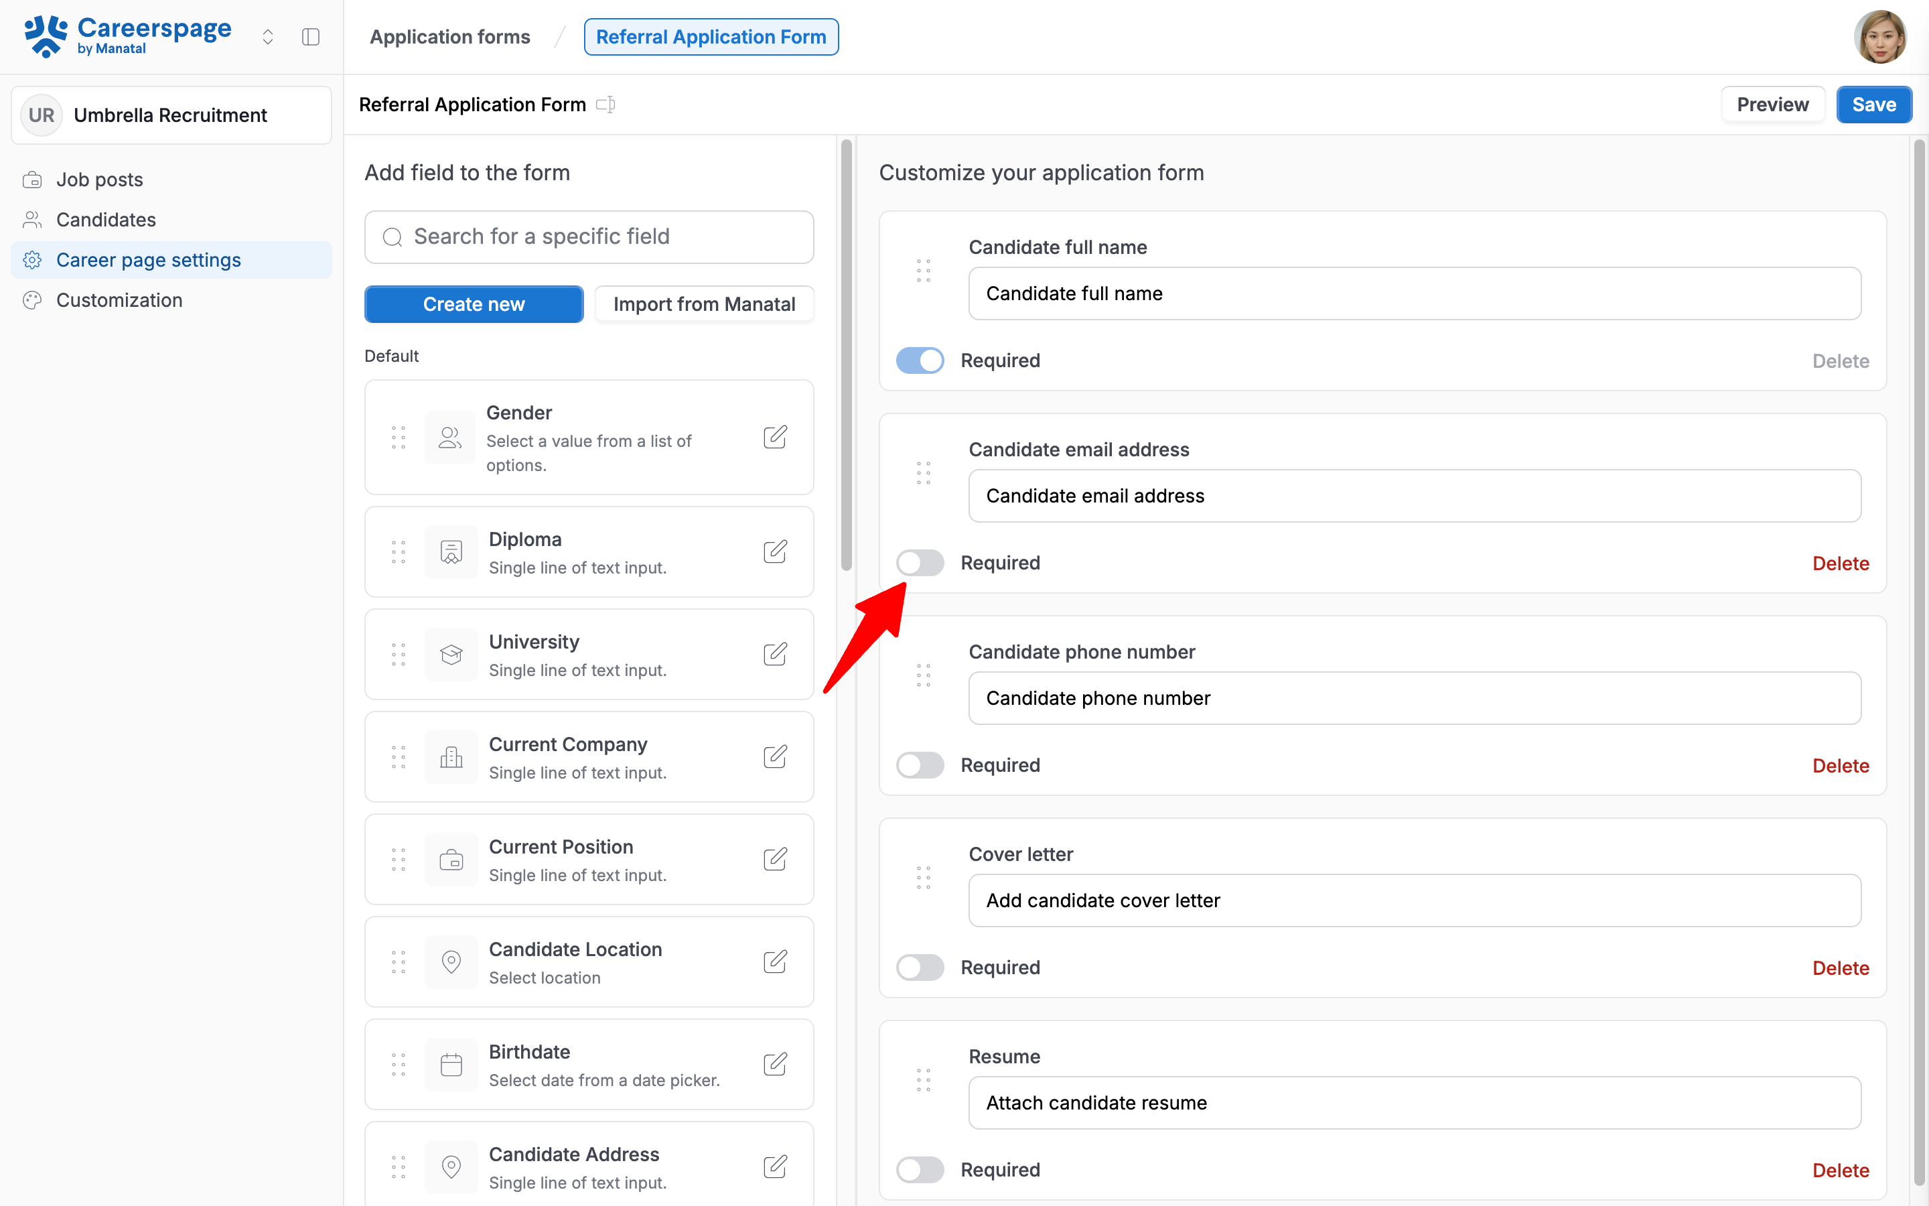The width and height of the screenshot is (1929, 1206).
Task: Edit the Candidate Address field
Action: point(775,1167)
